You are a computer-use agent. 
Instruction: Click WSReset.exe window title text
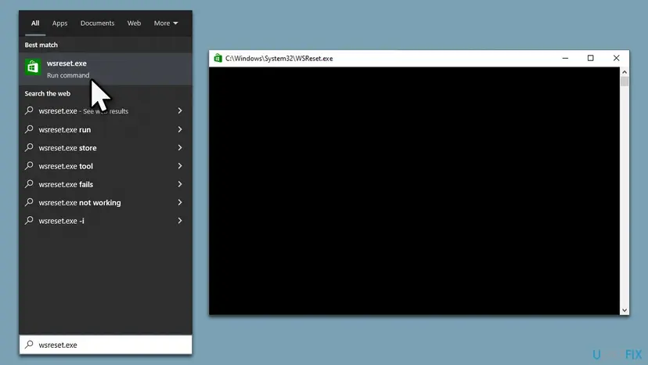(279, 58)
